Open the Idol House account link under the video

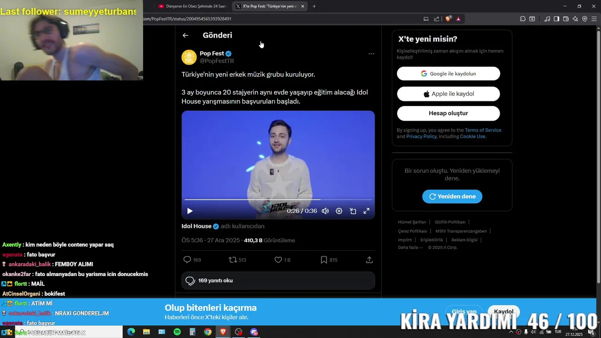[x=200, y=226]
